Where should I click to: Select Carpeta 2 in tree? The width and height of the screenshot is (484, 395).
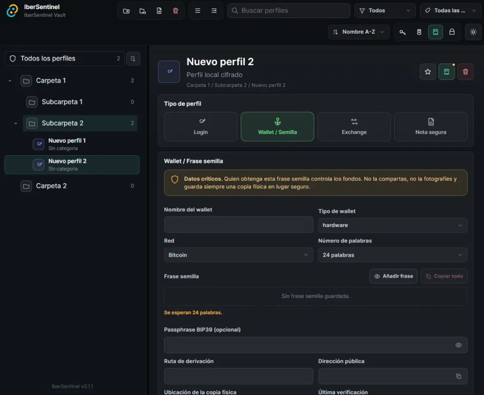(77, 186)
